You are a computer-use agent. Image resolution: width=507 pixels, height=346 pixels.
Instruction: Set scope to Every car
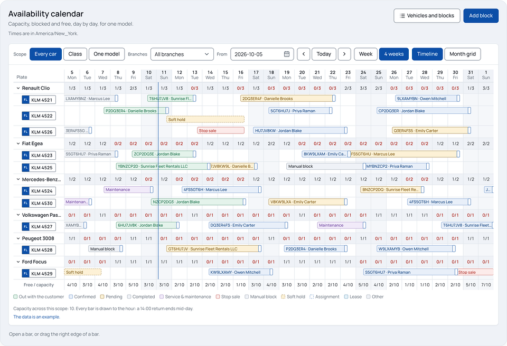(45, 54)
